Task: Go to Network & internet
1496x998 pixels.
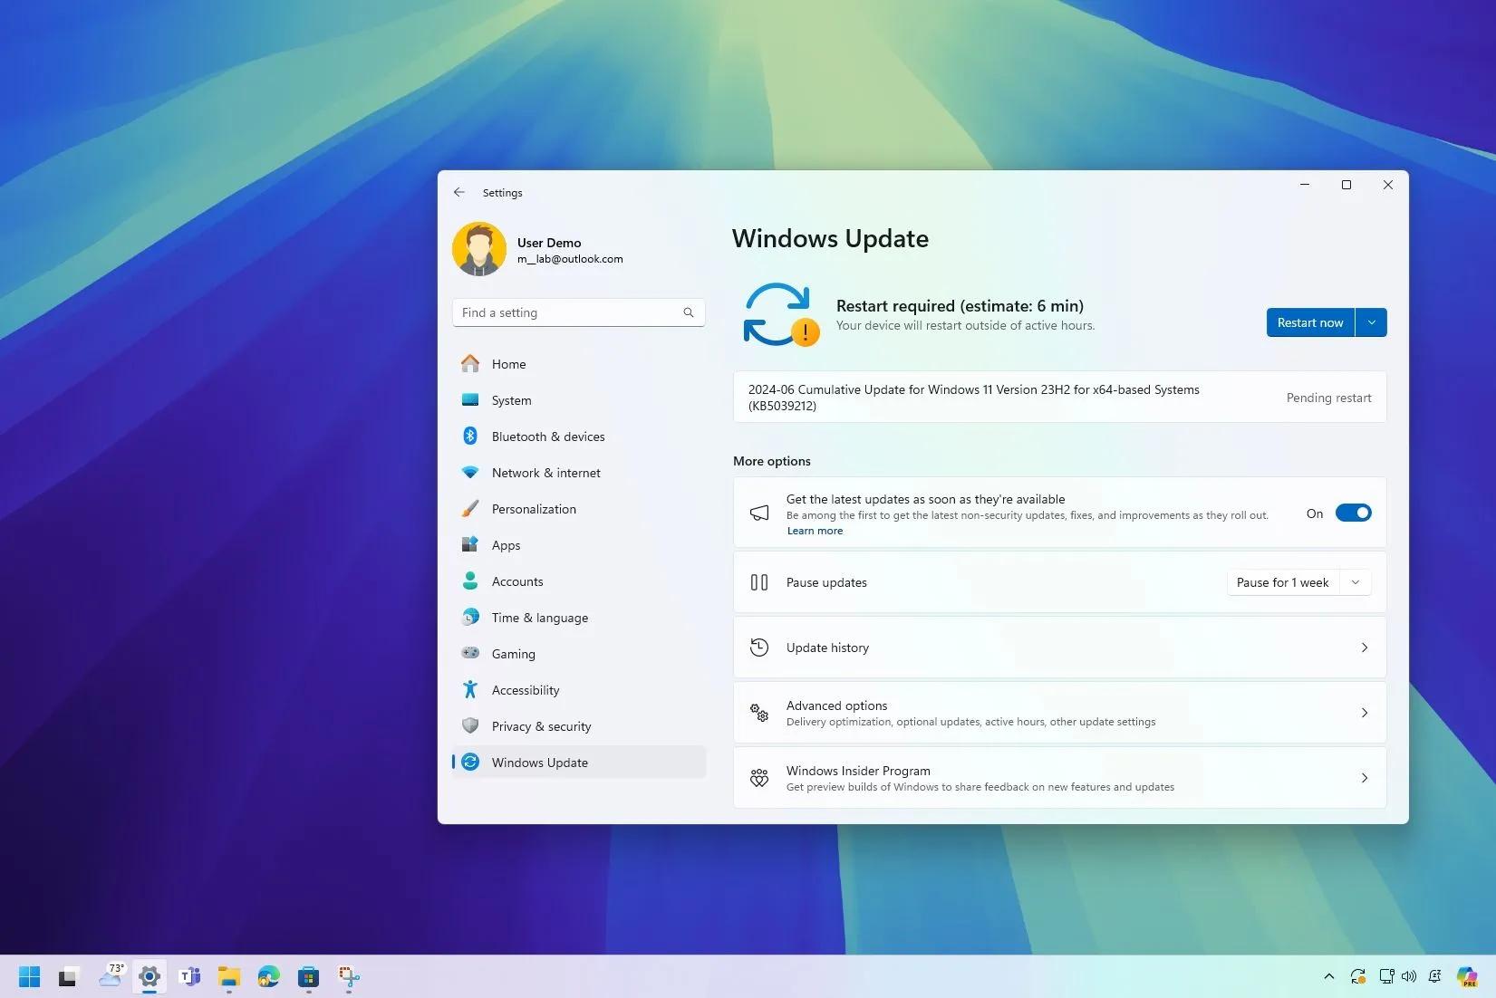Action: pos(578,473)
